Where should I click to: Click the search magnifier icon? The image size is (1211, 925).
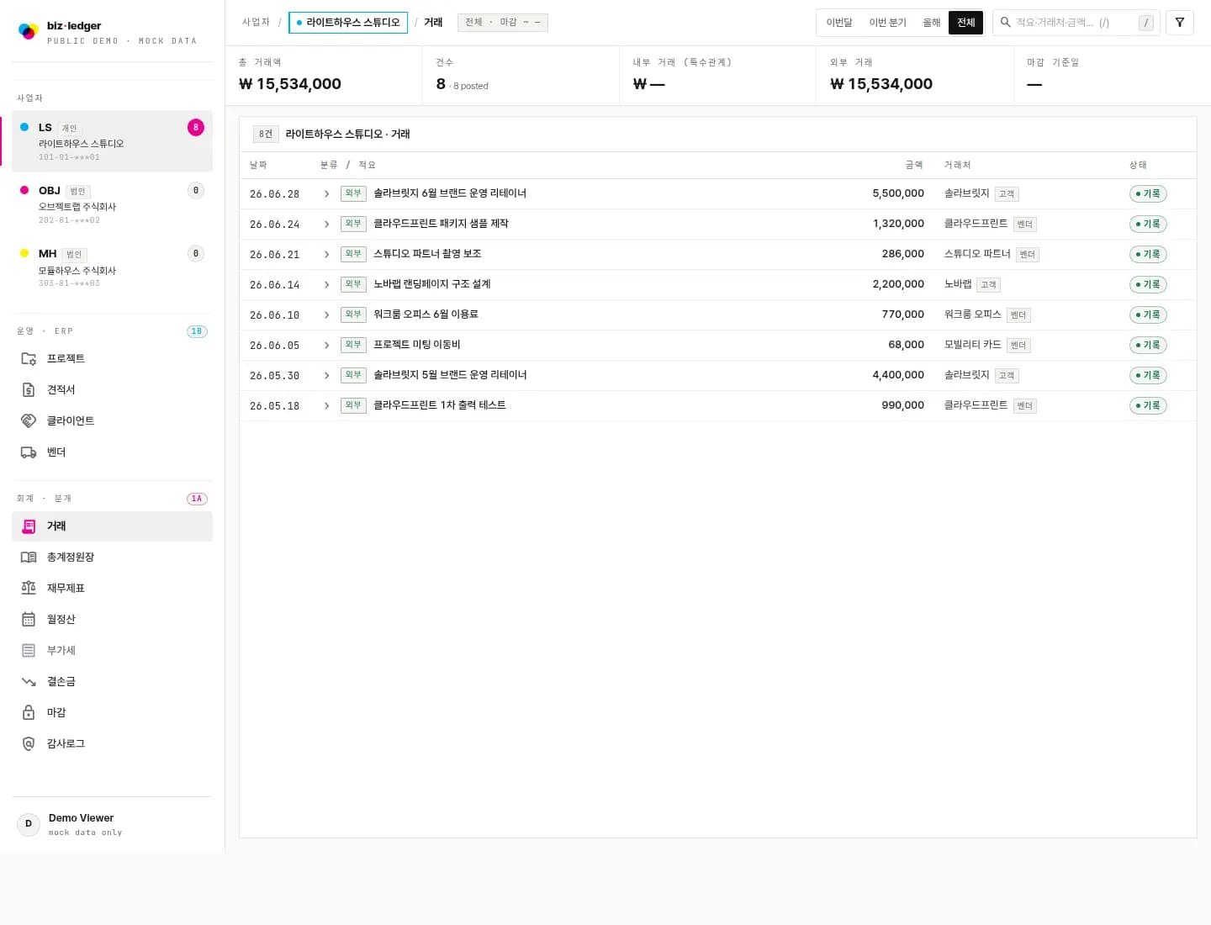coord(1005,22)
